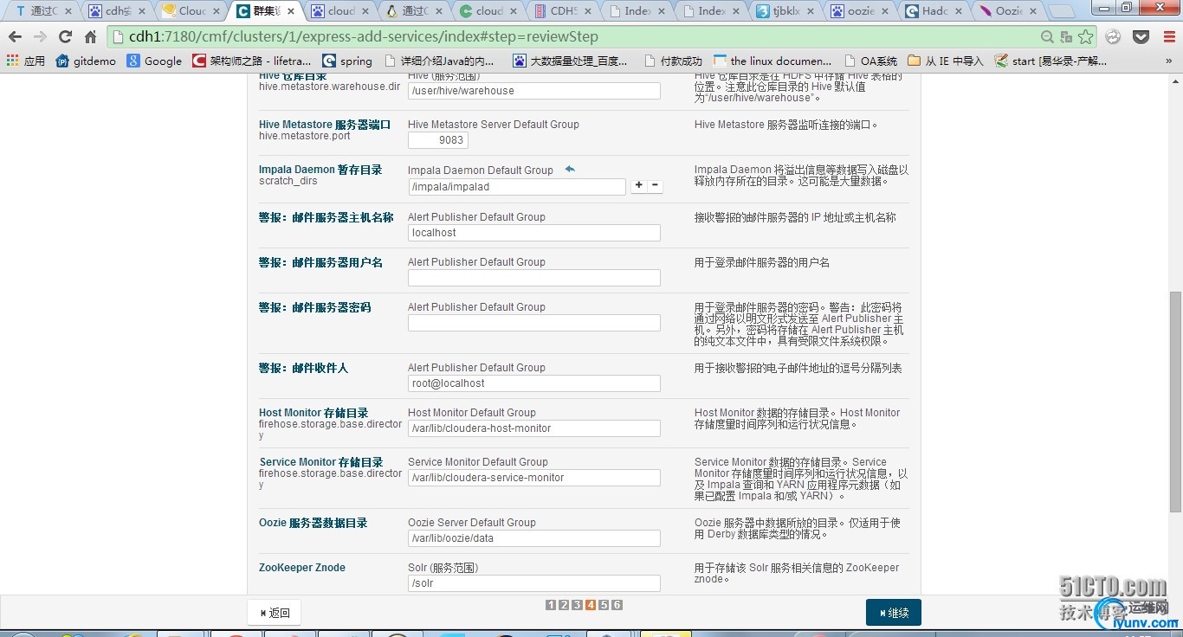Image resolution: width=1183 pixels, height=637 pixels.
Task: Click the 'Oozie 服务器数据目录' label
Action: click(x=314, y=523)
